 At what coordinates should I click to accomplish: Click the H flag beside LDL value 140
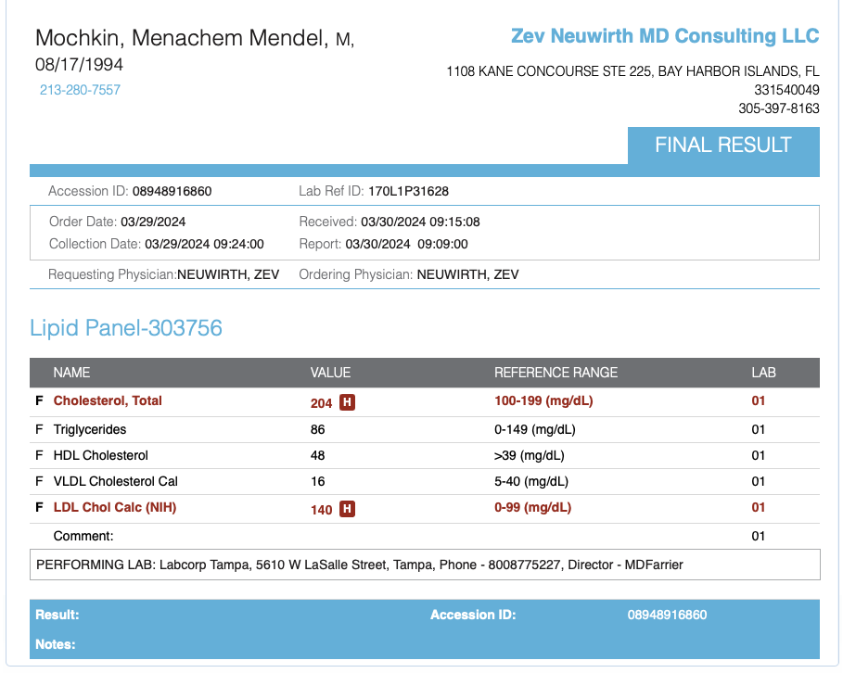(x=347, y=509)
